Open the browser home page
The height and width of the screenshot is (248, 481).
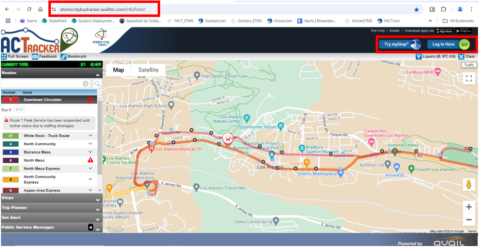tap(40, 9)
